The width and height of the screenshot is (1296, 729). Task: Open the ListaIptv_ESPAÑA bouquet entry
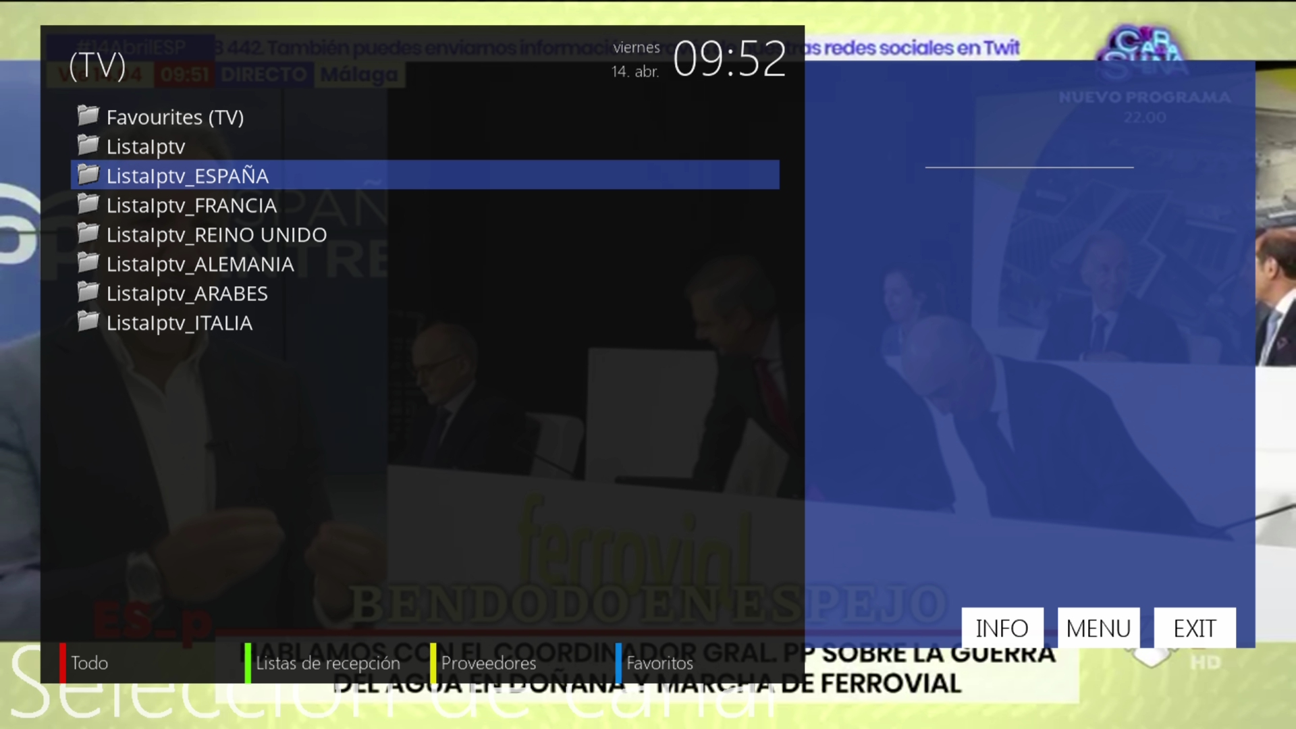pos(188,175)
